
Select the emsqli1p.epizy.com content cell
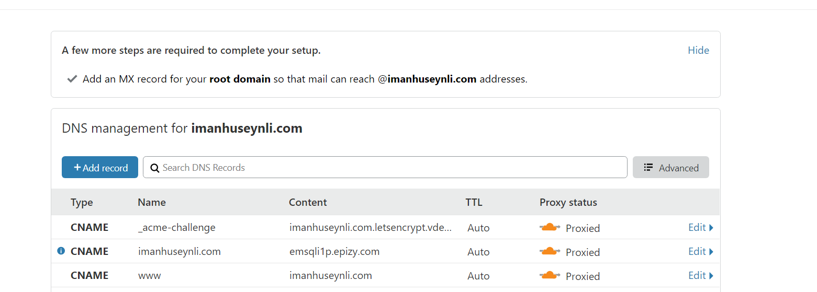[x=334, y=251]
